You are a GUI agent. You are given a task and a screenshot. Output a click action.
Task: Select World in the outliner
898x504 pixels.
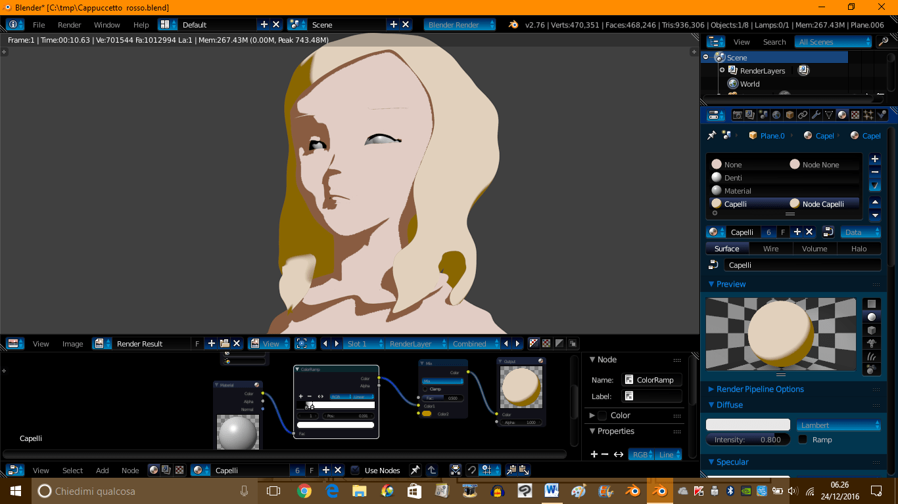[x=749, y=84]
